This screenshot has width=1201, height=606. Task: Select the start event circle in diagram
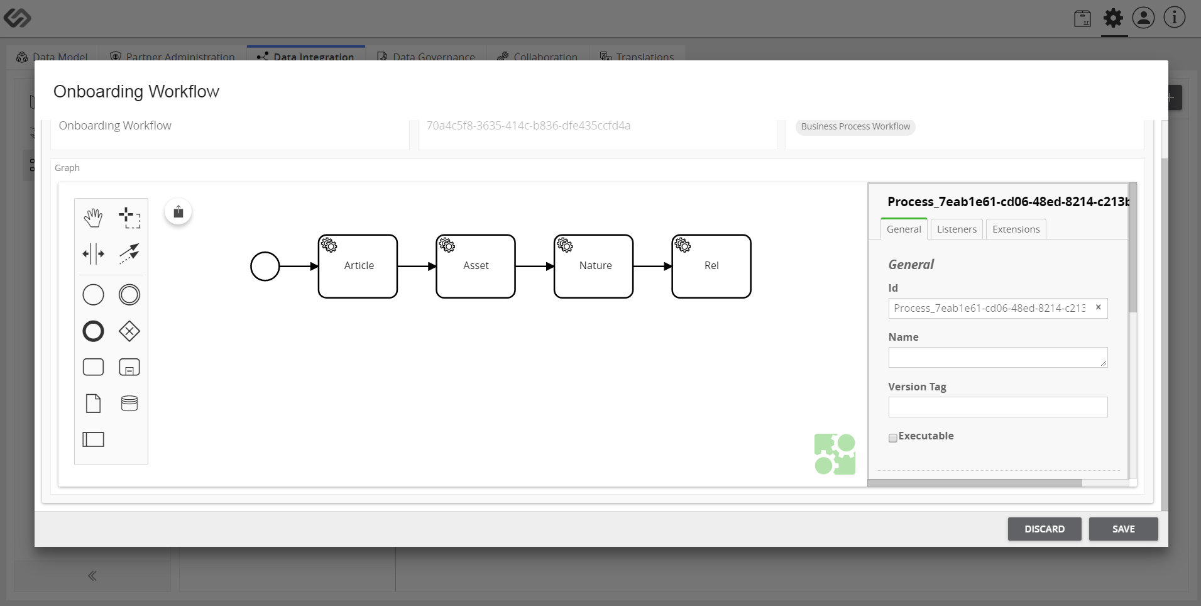pos(265,267)
